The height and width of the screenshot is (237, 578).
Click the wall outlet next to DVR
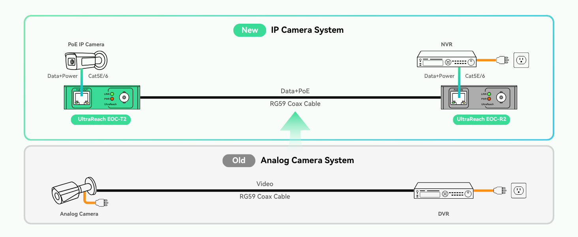518,190
